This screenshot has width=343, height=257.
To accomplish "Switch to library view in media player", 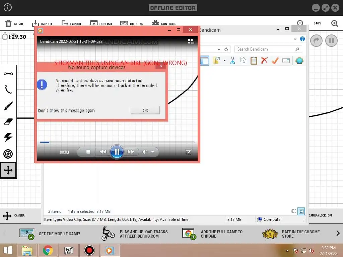I will coord(191,41).
